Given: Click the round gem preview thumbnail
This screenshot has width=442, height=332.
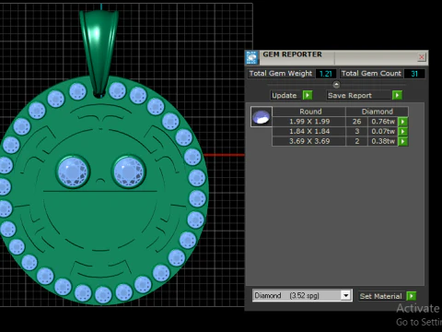Looking at the screenshot, I should pos(262,117).
